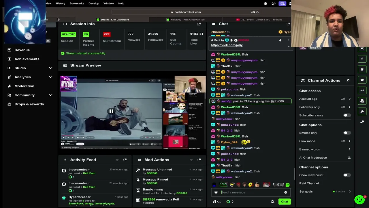The width and height of the screenshot is (369, 208).
Task: Open the Develop menu
Action: point(94,3)
